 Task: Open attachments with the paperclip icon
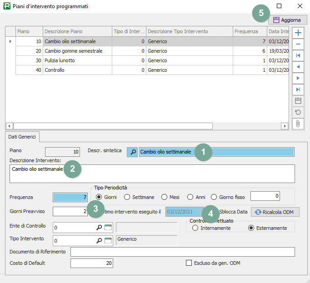click(x=298, y=124)
